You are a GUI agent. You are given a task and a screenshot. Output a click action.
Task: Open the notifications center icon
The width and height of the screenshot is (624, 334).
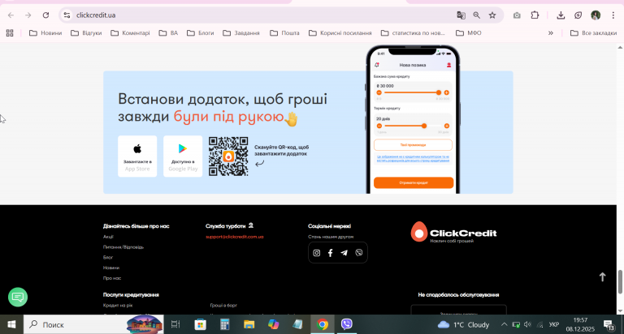[609, 324]
